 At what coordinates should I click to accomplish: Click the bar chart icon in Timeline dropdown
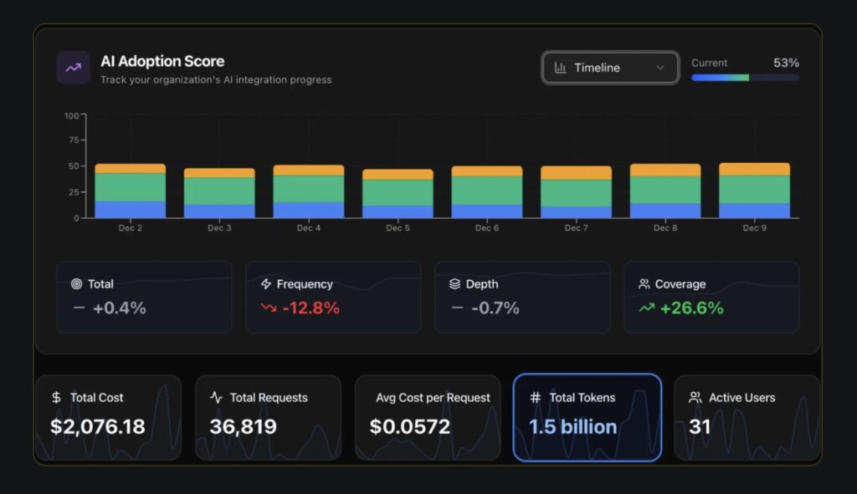tap(561, 68)
